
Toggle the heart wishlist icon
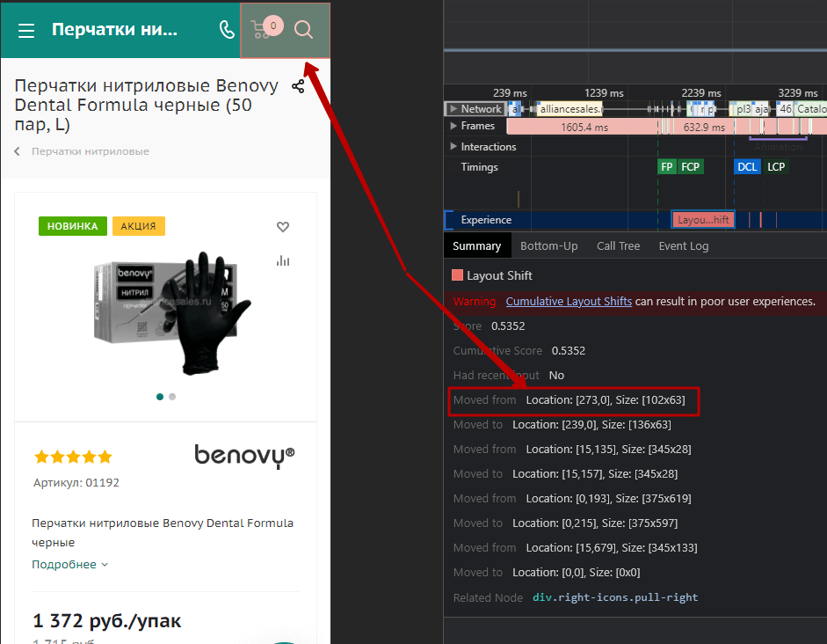pos(283,227)
